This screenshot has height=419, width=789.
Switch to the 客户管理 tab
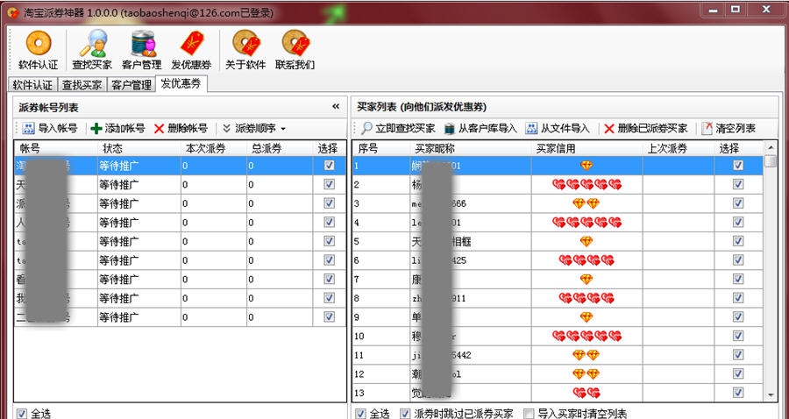(x=131, y=85)
